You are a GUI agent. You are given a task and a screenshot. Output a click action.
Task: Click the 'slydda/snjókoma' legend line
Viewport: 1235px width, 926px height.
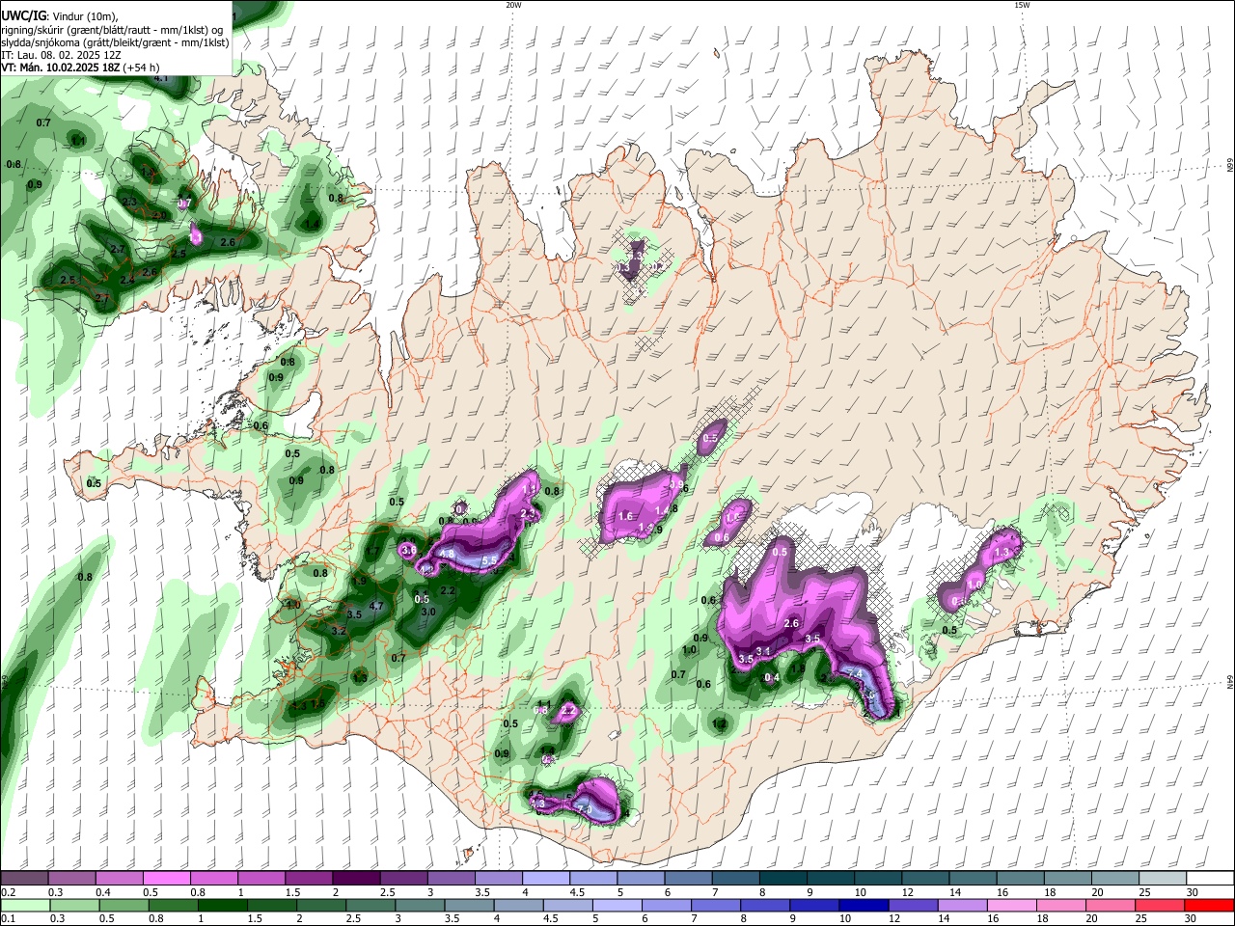(x=115, y=42)
